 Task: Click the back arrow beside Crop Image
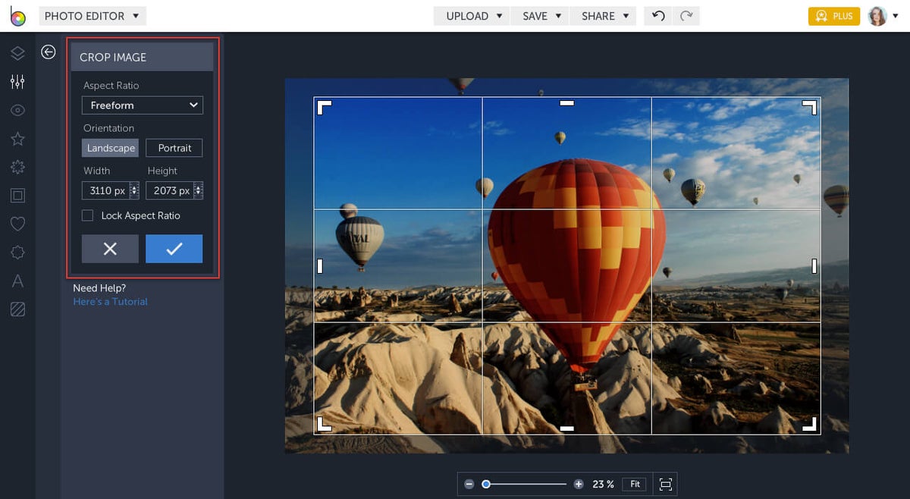click(x=49, y=52)
